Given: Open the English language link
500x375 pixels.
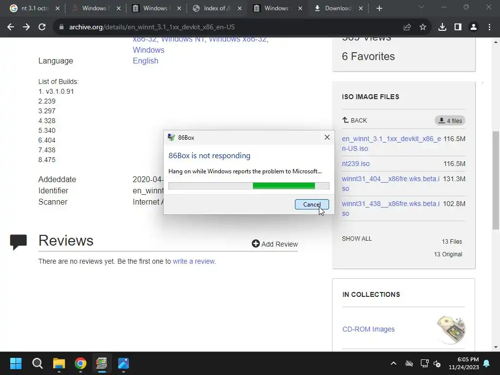Looking at the screenshot, I should pyautogui.click(x=146, y=61).
